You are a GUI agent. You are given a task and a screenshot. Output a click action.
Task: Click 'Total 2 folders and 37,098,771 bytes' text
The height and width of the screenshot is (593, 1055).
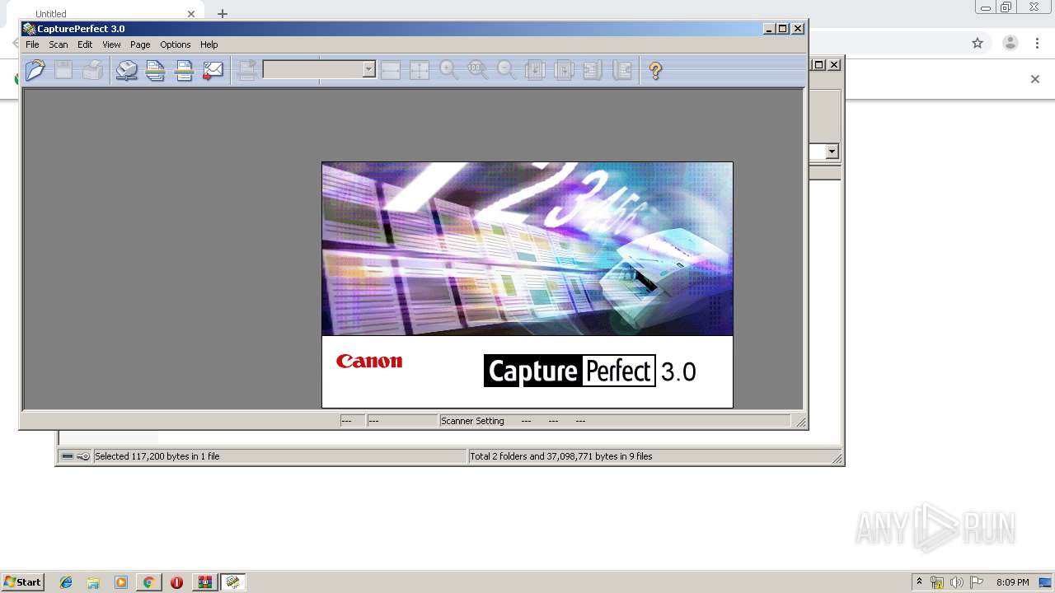pyautogui.click(x=560, y=456)
